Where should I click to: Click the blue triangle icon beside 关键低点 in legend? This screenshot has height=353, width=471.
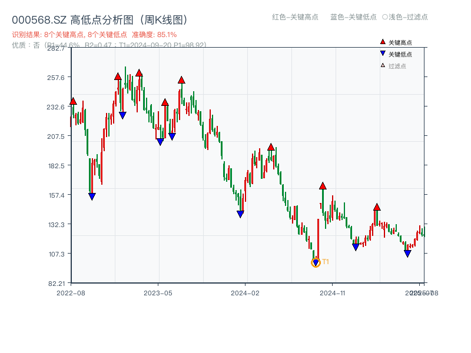[383, 54]
